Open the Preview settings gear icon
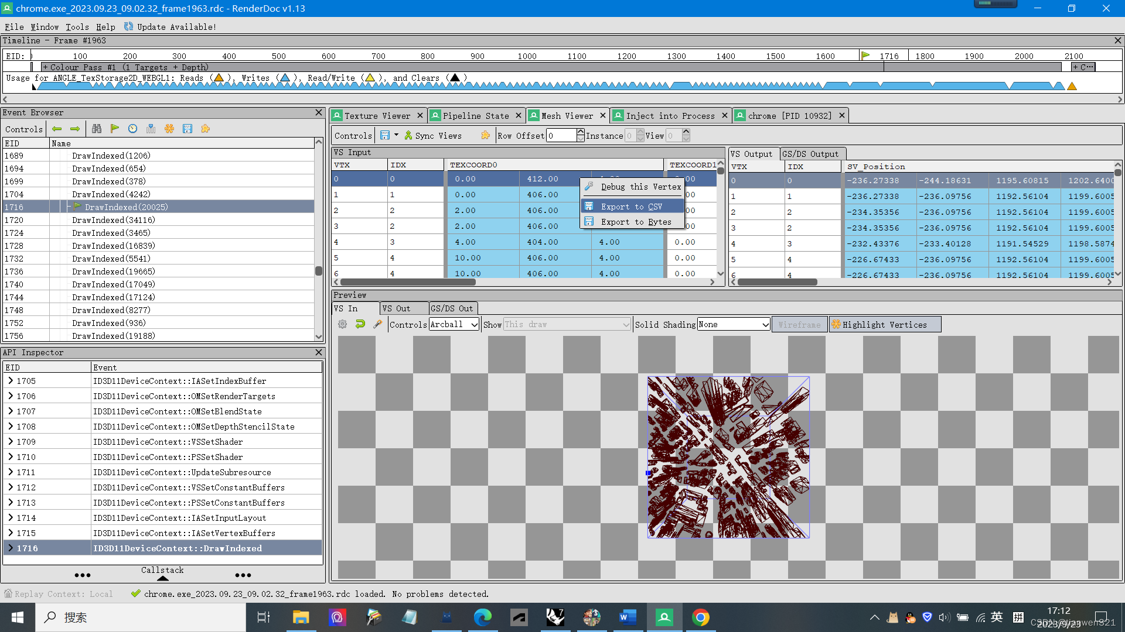Image resolution: width=1125 pixels, height=632 pixels. coord(343,324)
